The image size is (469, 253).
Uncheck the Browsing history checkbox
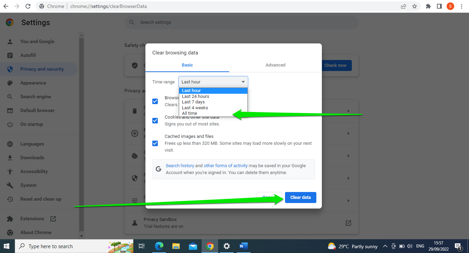pyautogui.click(x=155, y=101)
